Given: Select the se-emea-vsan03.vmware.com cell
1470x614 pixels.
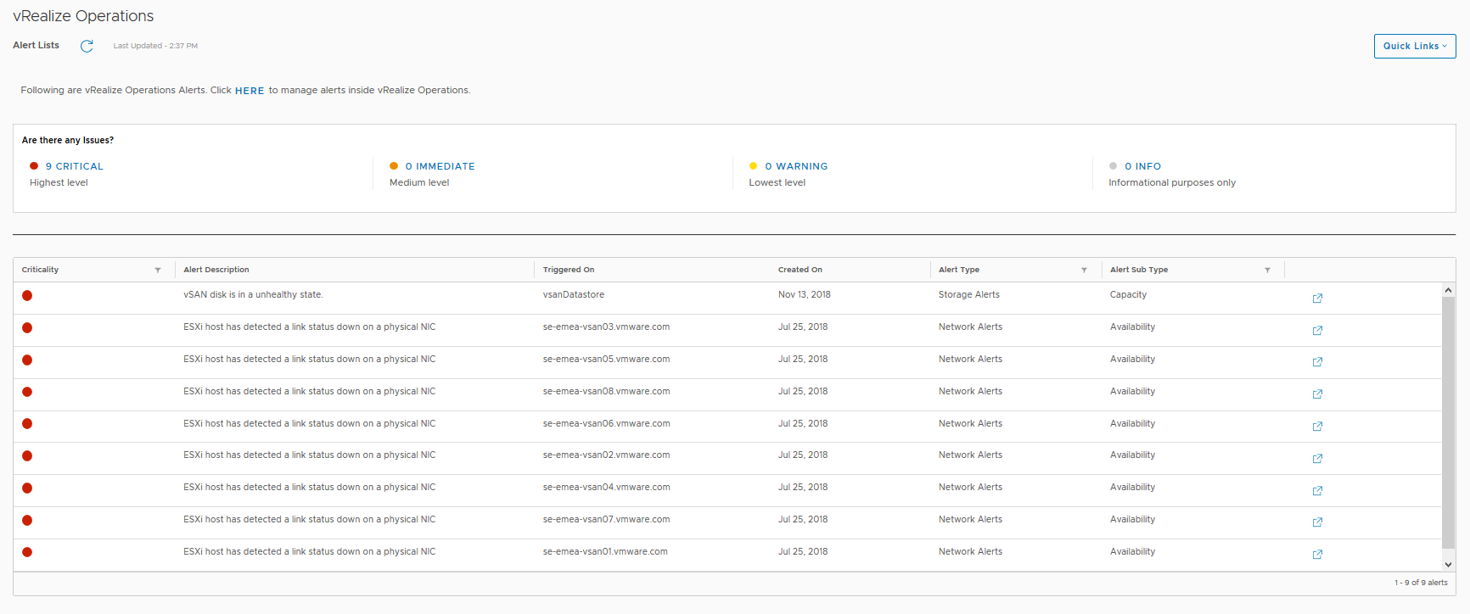Looking at the screenshot, I should pos(606,327).
